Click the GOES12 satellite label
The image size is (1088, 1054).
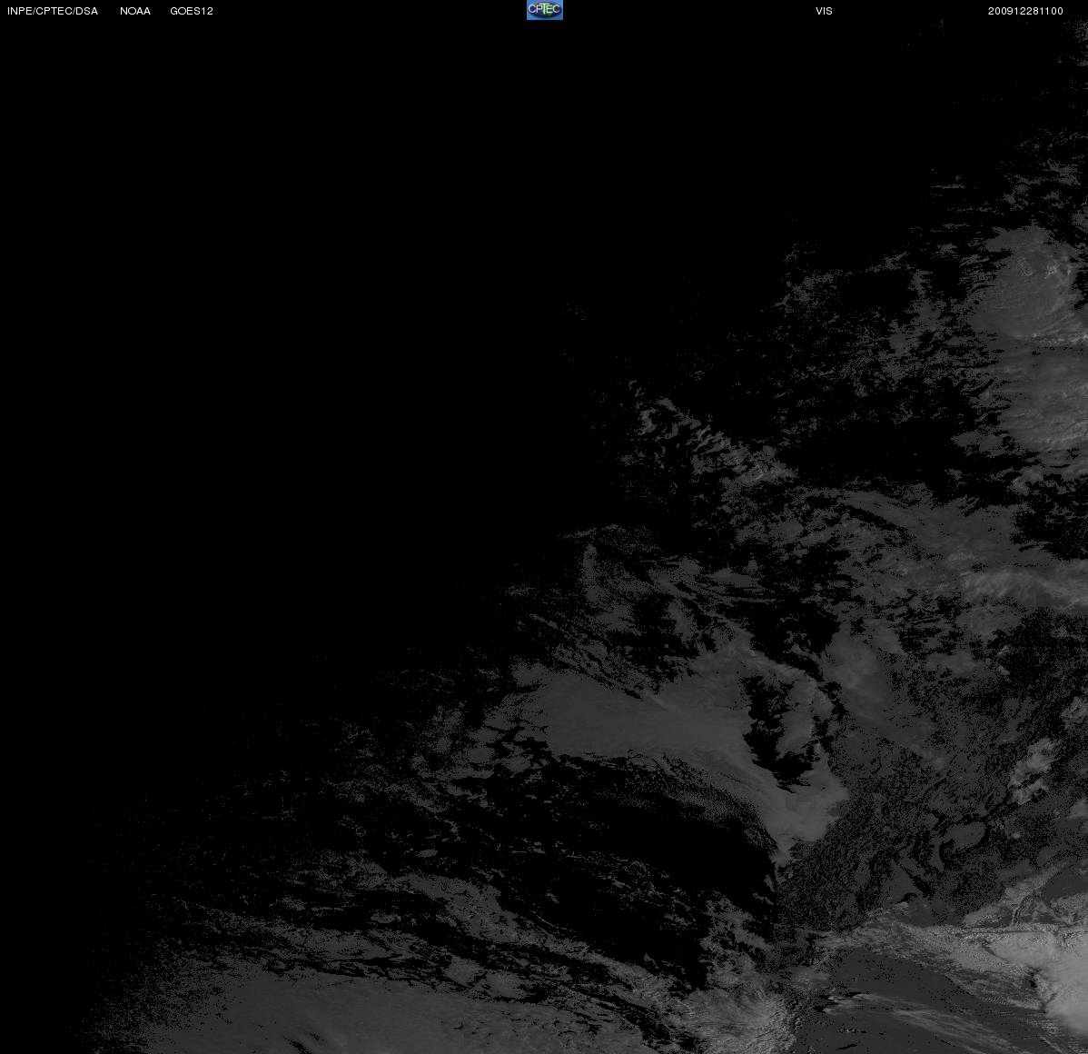coord(192,11)
